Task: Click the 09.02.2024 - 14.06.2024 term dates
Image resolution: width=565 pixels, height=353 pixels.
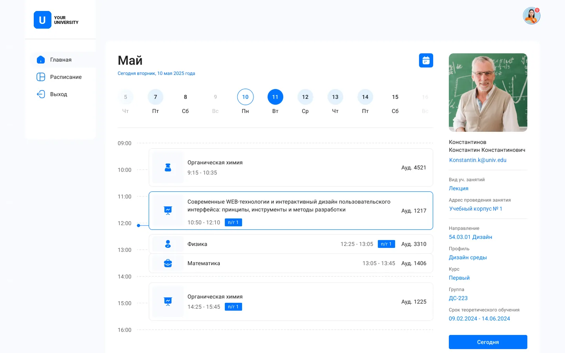Action: pyautogui.click(x=479, y=318)
